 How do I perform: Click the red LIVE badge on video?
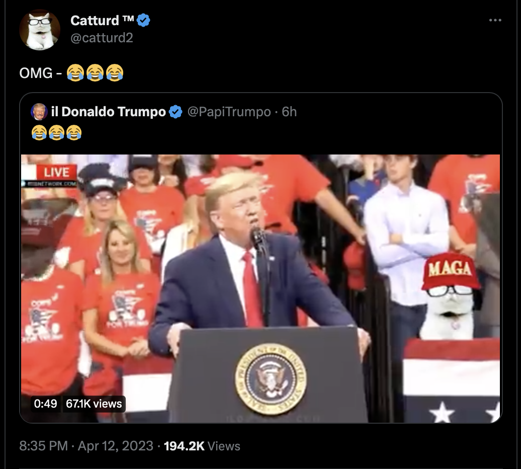(x=56, y=172)
